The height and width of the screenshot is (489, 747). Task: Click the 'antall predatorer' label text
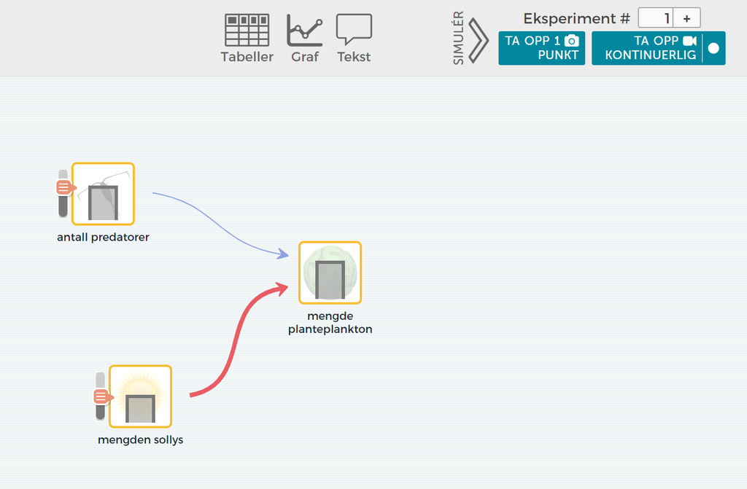103,237
